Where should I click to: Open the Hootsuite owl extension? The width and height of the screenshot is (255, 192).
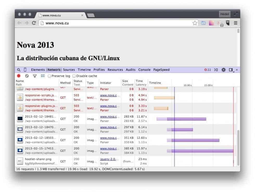click(228, 23)
